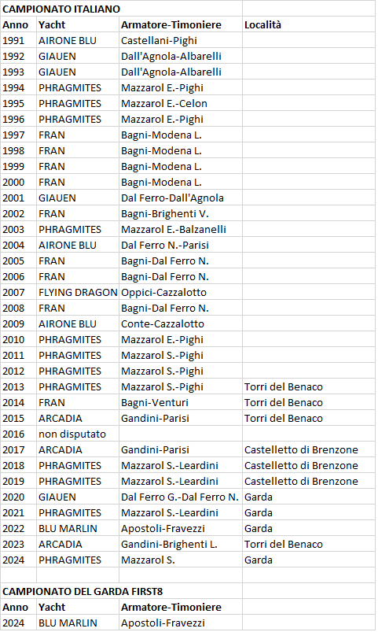
Task: Click the Castellani-Pighi cell
Action: [181, 40]
